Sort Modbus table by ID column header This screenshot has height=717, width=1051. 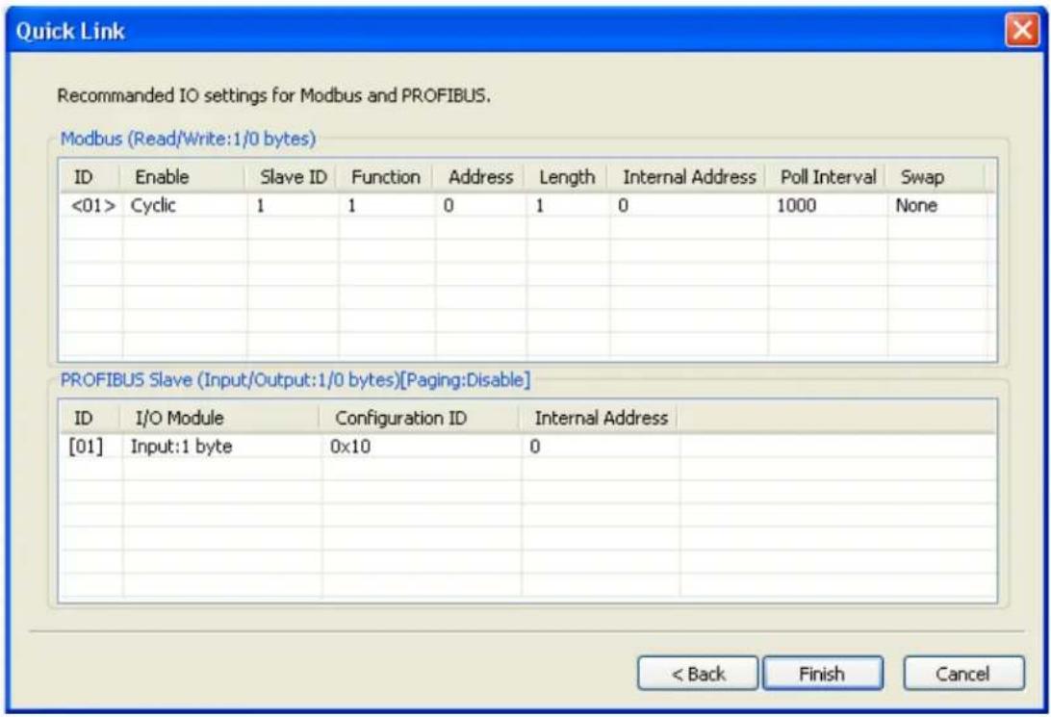click(x=89, y=178)
